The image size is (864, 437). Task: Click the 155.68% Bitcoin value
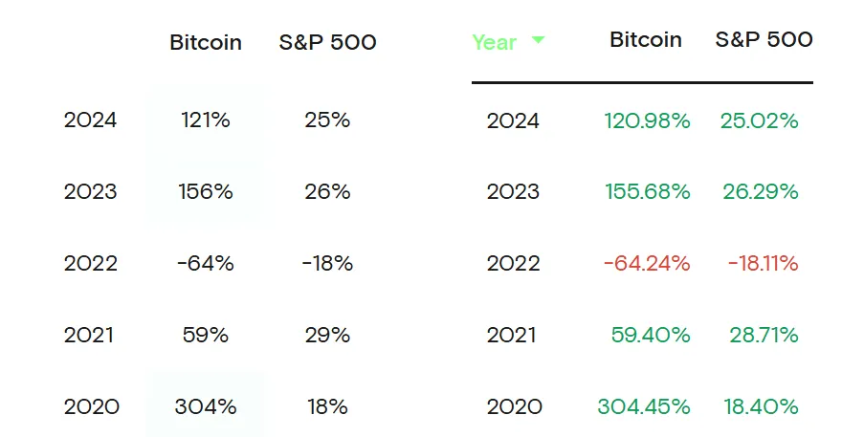[x=647, y=191]
